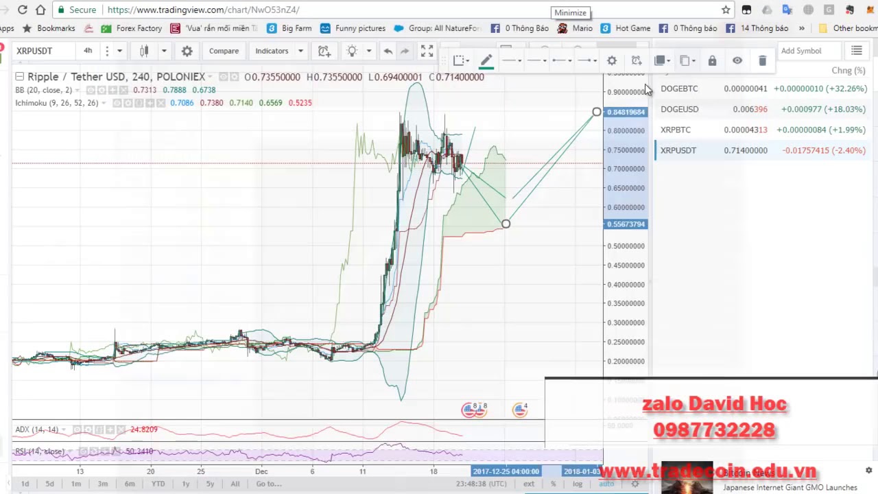Open the first line style dropdown
Image resolution: width=878 pixels, height=494 pixels.
(512, 60)
